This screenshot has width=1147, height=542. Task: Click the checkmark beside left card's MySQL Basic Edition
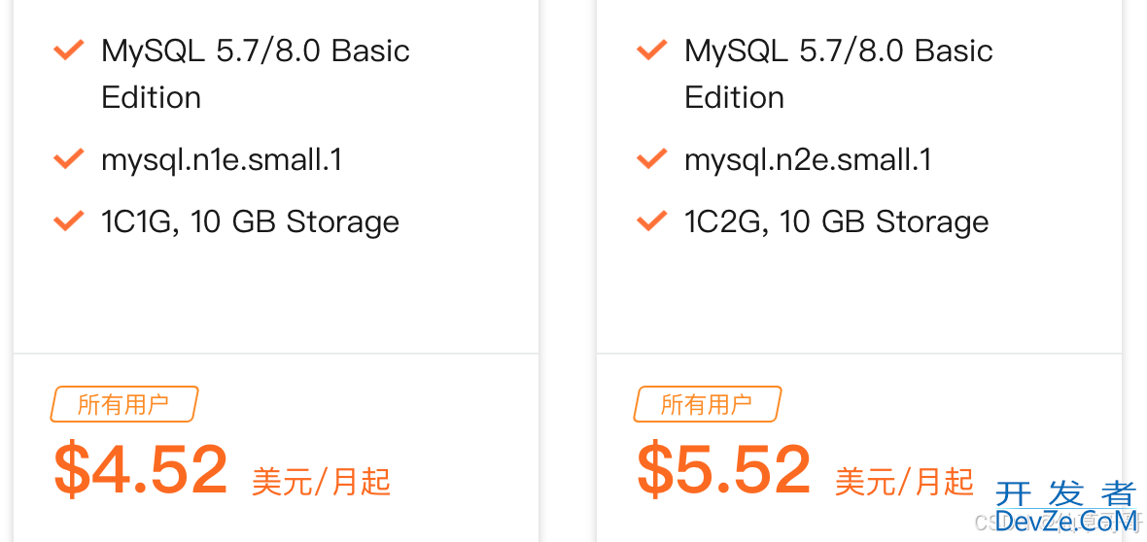[x=68, y=51]
